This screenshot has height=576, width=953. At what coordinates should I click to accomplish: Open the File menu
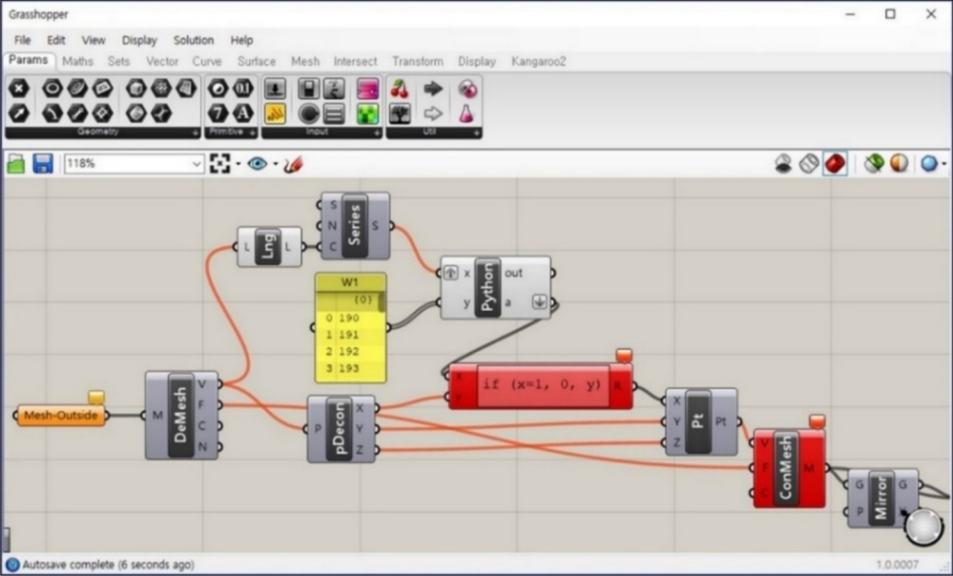tap(22, 40)
